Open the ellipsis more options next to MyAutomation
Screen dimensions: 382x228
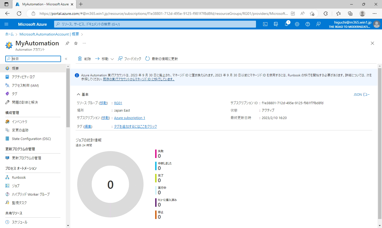click(x=84, y=43)
